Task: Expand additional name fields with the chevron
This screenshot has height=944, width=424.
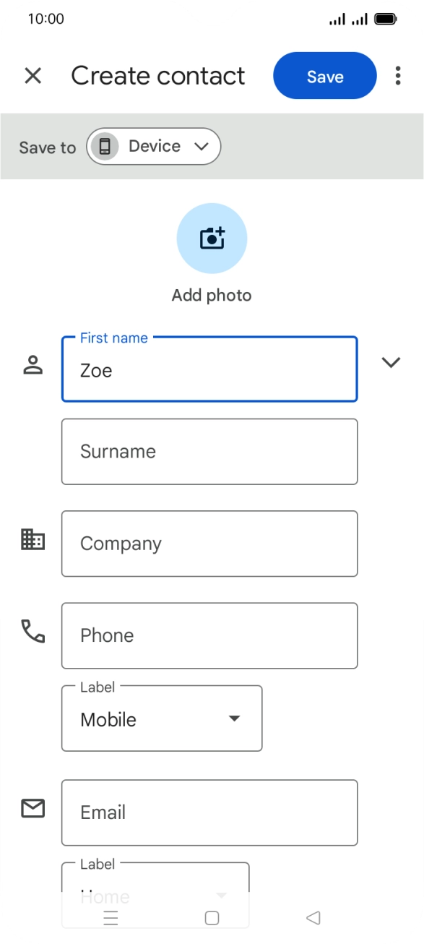Action: pos(391,362)
